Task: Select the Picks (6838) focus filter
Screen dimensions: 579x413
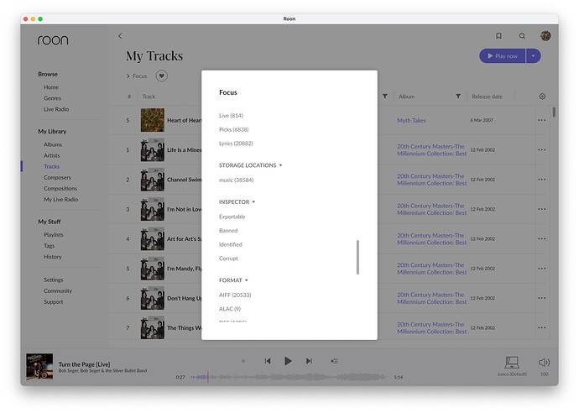Action: coord(234,129)
